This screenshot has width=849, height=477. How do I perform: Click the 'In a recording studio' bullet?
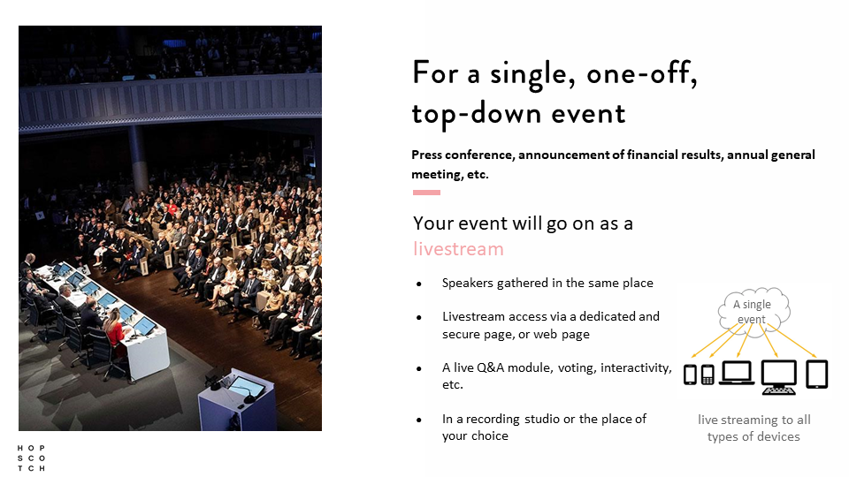[544, 428]
